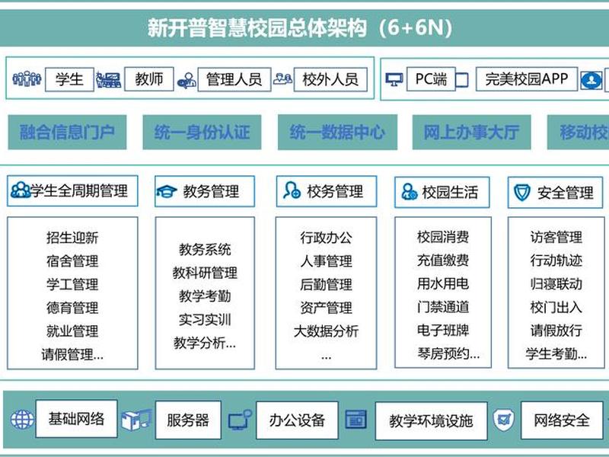The image size is (609, 457).
Task: Click the 基础网络 infrastructure box
Action: click(77, 419)
